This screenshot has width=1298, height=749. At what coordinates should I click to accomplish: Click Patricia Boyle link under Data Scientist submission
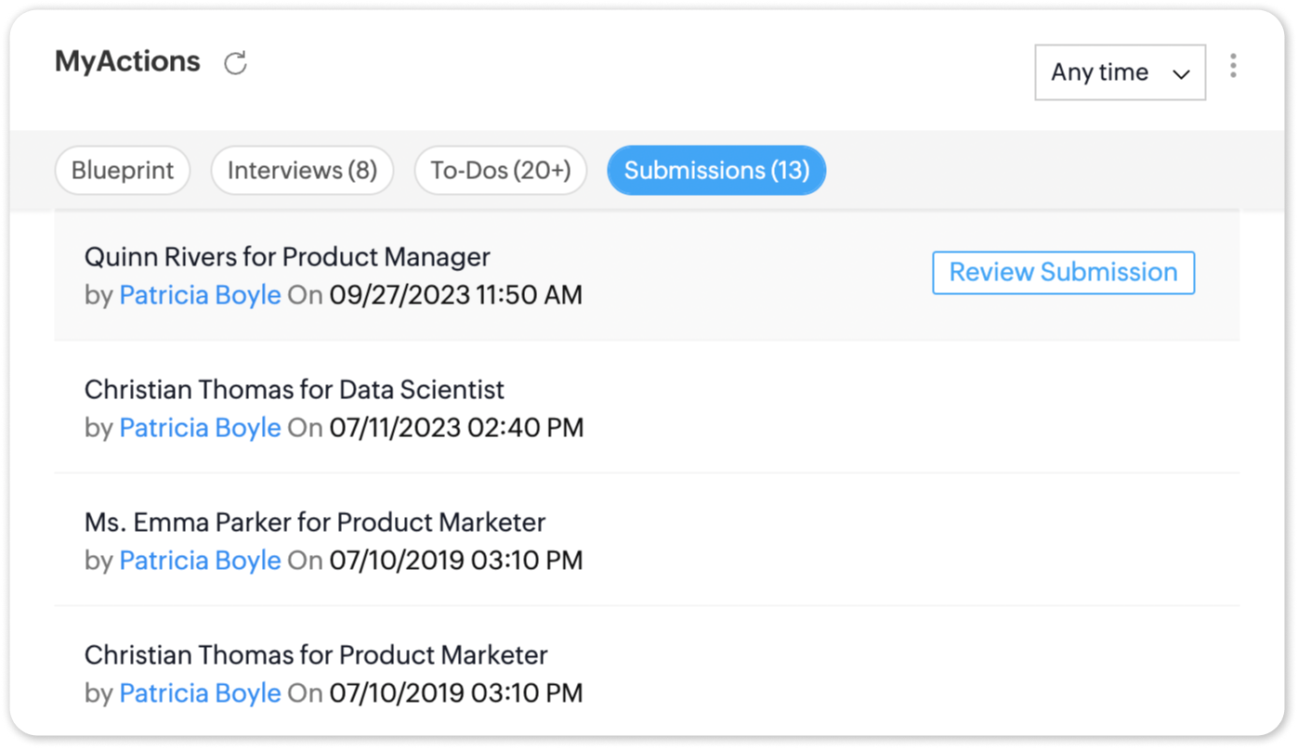tap(200, 428)
